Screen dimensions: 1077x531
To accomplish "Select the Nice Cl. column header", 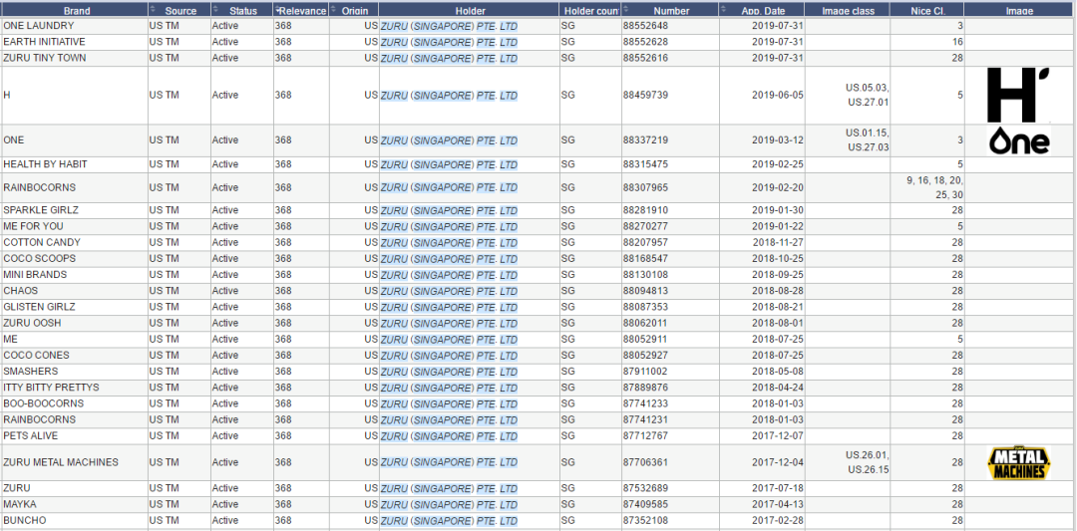I will [x=927, y=10].
